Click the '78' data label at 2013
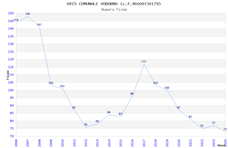 tap(97, 121)
